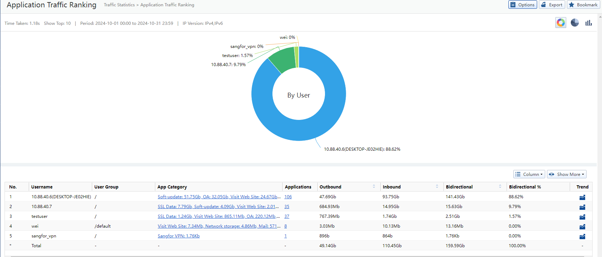Open trend chart for 10.88.40.7 row
This screenshot has height=257, width=602.
tap(582, 207)
